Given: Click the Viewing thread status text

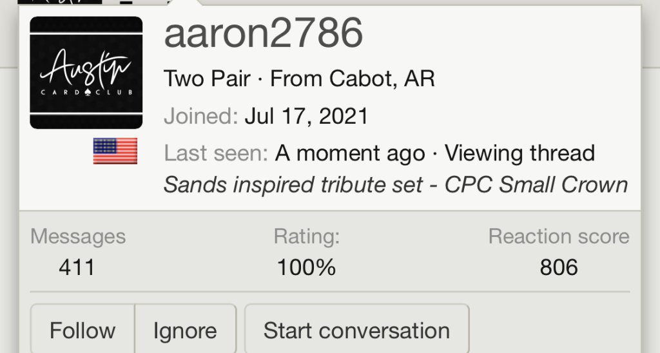Looking at the screenshot, I should coord(519,153).
